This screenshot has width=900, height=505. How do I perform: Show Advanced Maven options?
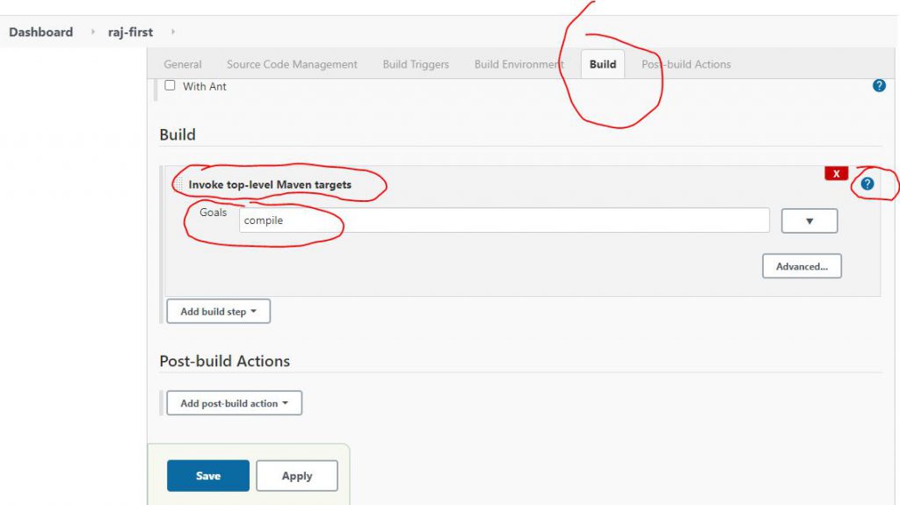click(x=801, y=266)
